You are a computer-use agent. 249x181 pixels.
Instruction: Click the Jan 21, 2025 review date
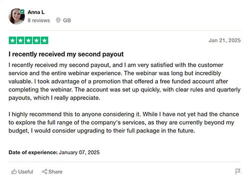225,40
